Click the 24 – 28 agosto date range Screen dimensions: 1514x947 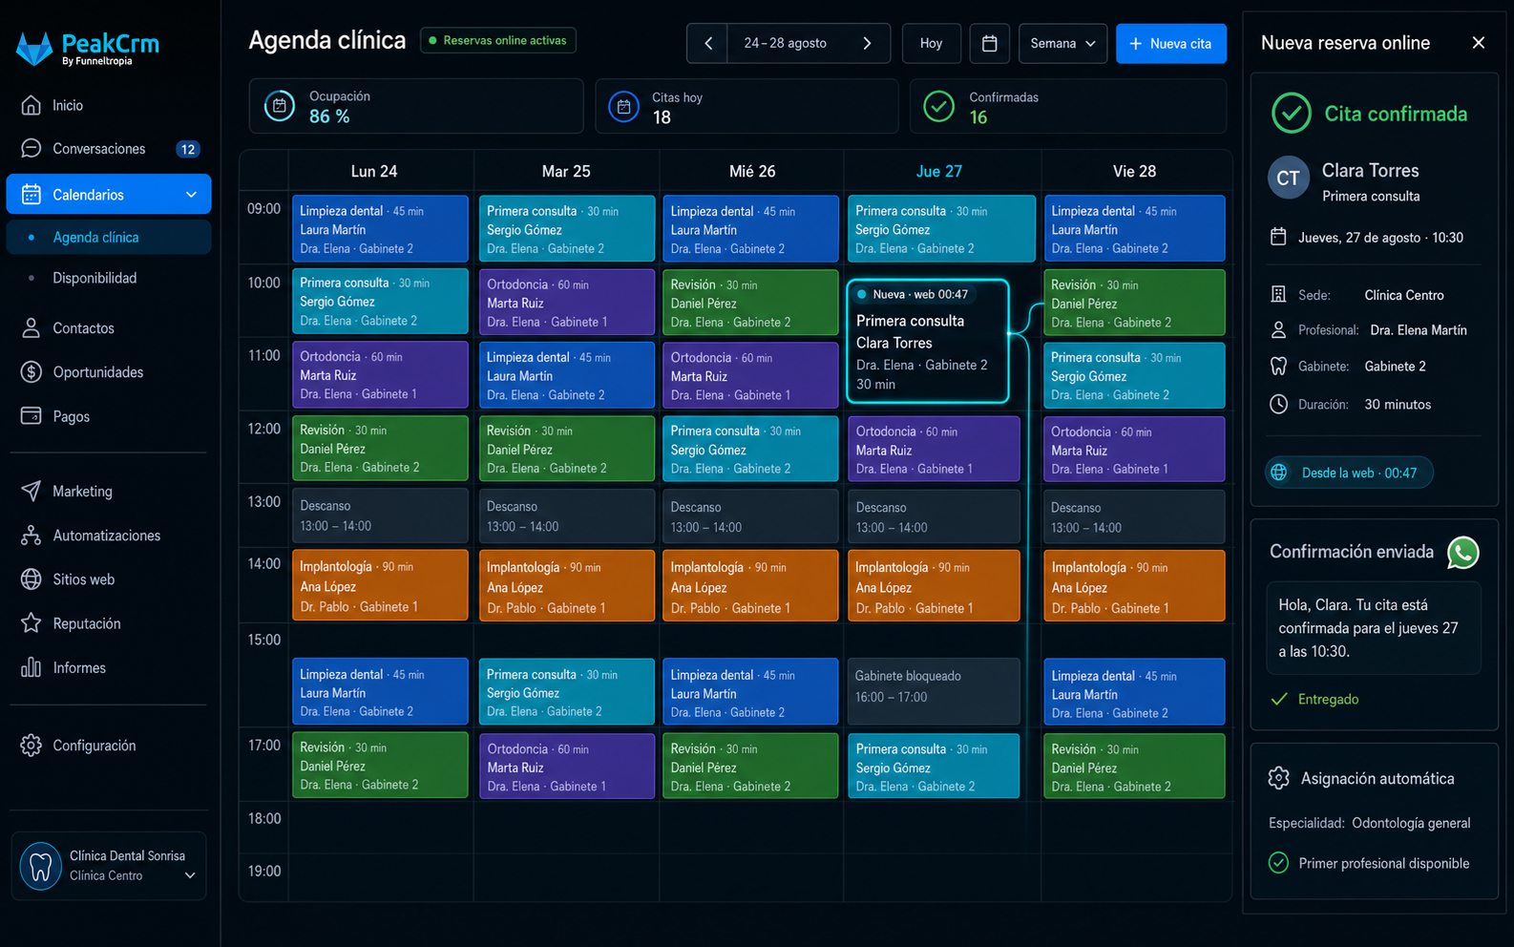pos(786,44)
